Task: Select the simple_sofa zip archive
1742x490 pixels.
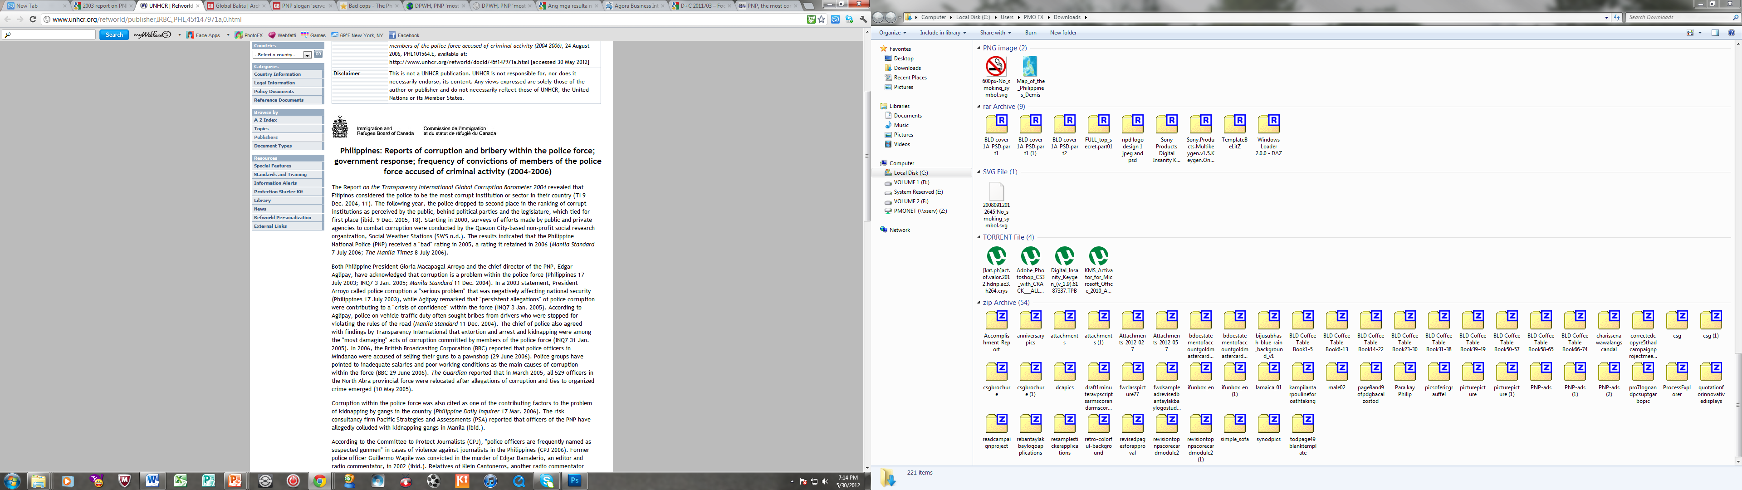Action: click(x=1234, y=428)
